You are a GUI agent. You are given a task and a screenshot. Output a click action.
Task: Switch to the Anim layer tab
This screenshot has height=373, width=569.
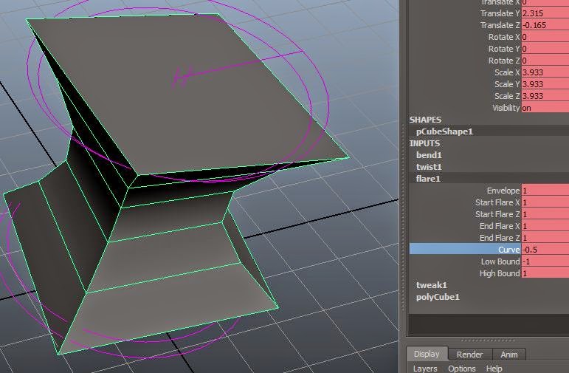[509, 355]
